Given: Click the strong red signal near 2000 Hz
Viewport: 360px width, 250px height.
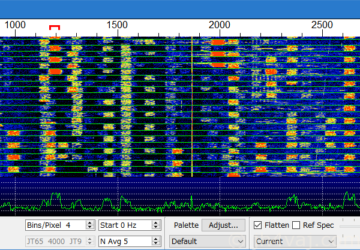Looking at the screenshot, I should pos(217,42).
